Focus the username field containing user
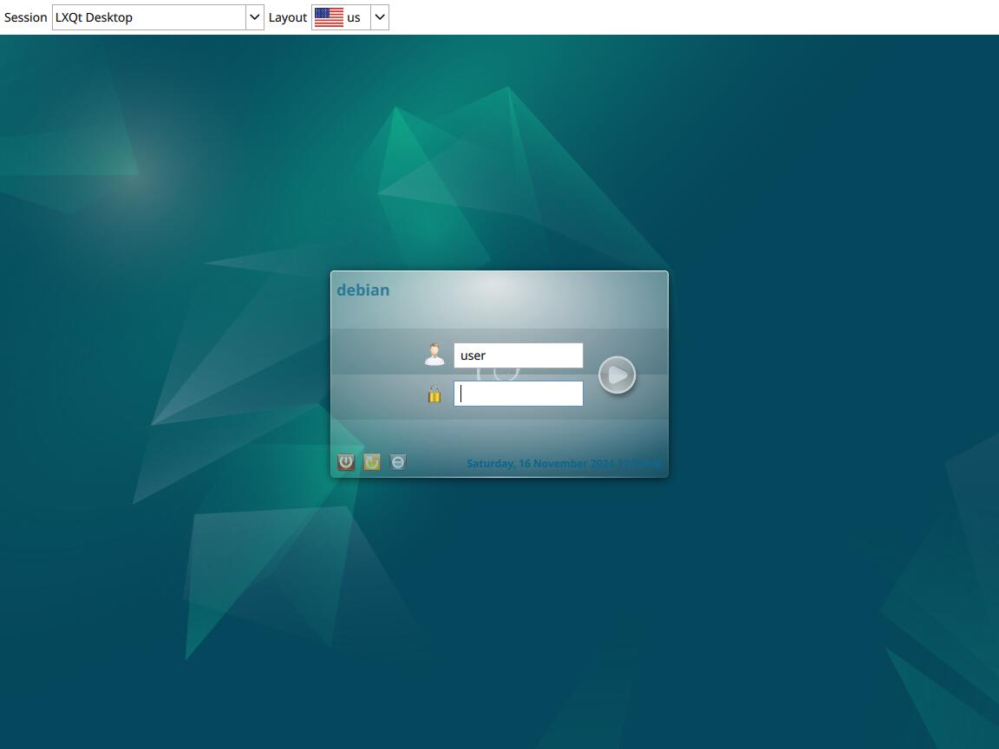 [x=518, y=355]
